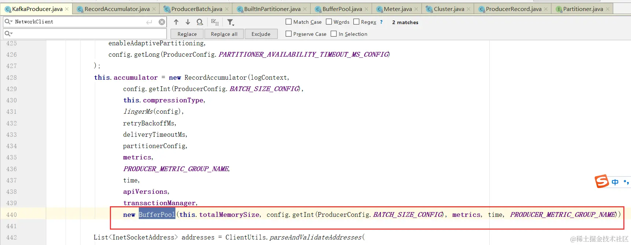This screenshot has height=245, width=631.
Task: Click the Partitioner.java interface file icon
Action: tap(559, 9)
